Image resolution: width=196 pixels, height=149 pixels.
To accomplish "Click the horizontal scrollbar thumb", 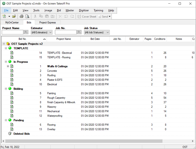I will 84,141.
